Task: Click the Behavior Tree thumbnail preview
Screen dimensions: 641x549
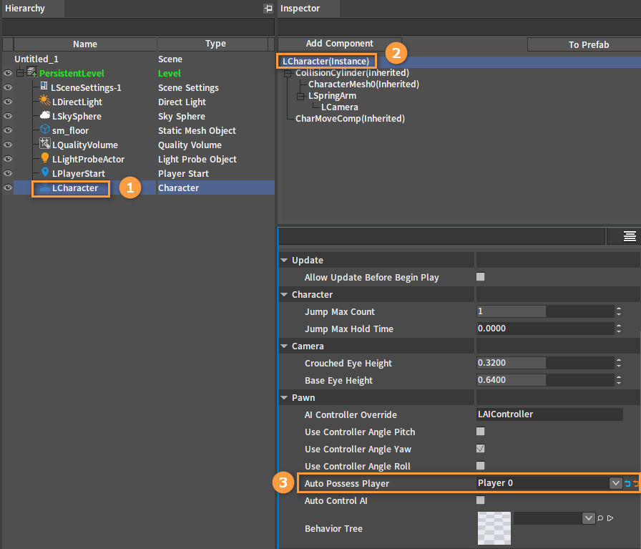Action: tap(494, 528)
